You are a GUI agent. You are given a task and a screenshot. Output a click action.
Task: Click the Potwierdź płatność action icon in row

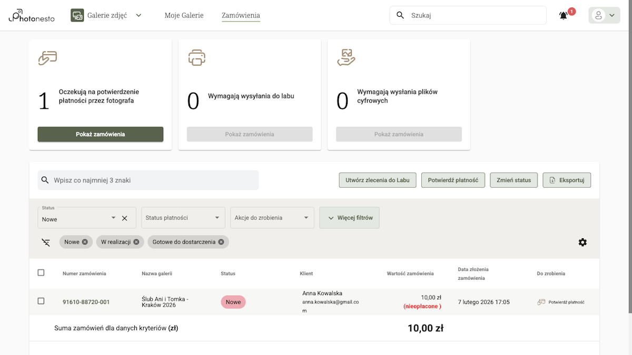coord(541,302)
